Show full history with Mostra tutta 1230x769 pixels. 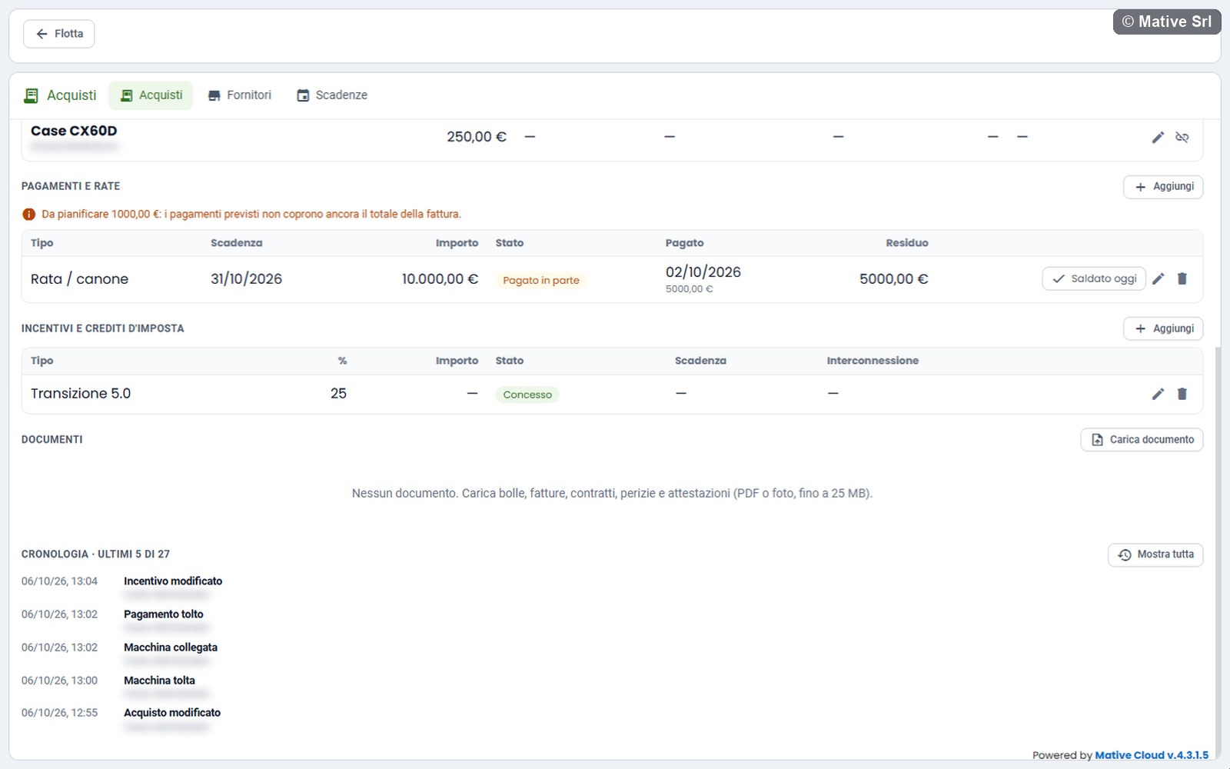[x=1155, y=554]
